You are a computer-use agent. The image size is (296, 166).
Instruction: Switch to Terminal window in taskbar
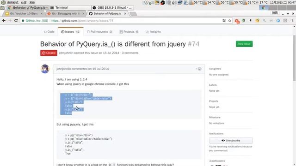click(x=70, y=7)
